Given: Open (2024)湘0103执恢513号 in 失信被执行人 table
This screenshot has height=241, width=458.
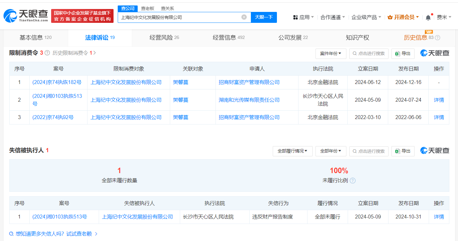Looking at the screenshot, I should coord(60,217).
